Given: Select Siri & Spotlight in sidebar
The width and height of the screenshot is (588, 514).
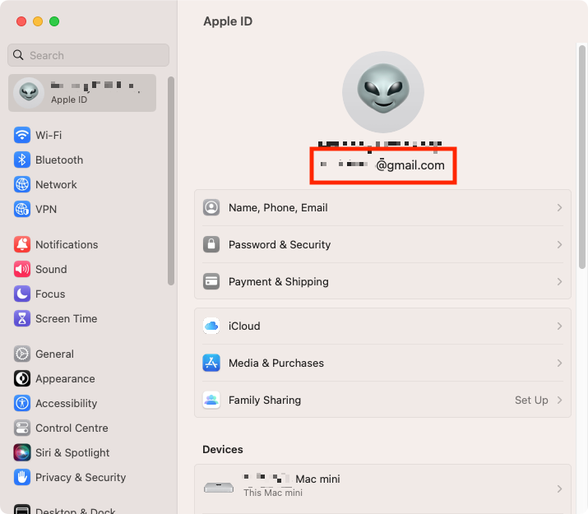Looking at the screenshot, I should [x=72, y=453].
